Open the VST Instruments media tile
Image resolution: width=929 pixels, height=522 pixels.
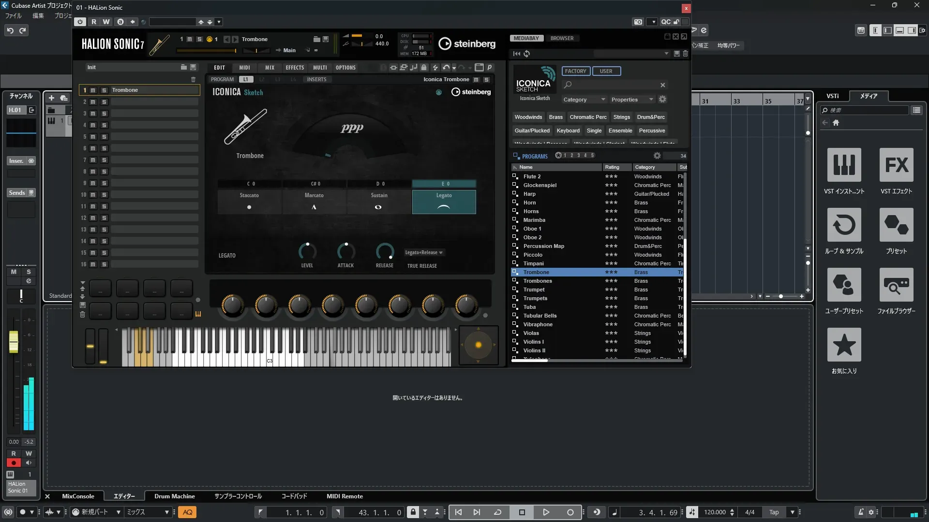click(844, 165)
